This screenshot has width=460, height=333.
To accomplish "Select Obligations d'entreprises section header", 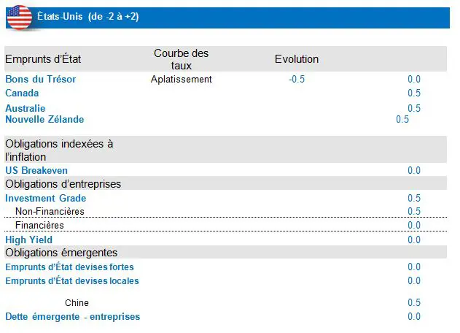I will tap(63, 184).
